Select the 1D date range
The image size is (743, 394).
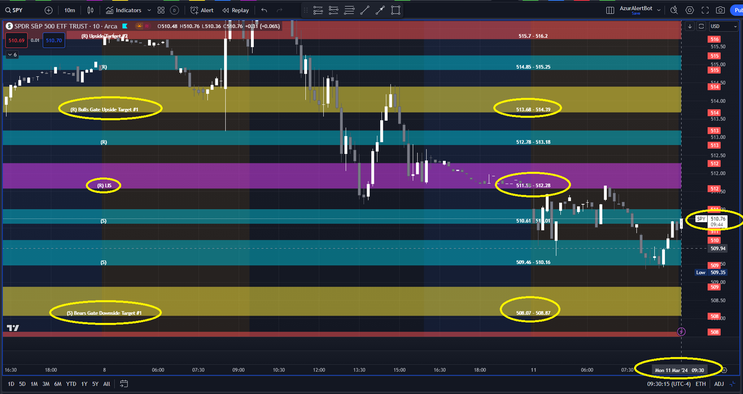click(x=11, y=383)
